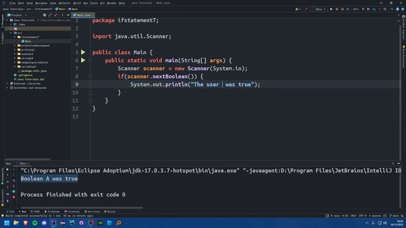
Task: Collapse the Java Tutorials root node
Action: tap(7, 20)
